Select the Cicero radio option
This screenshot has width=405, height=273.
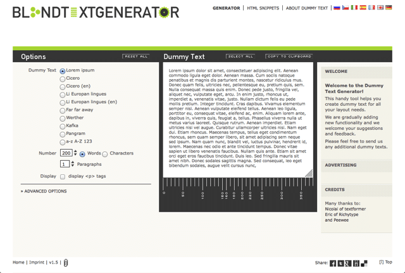pyautogui.click(x=63, y=79)
